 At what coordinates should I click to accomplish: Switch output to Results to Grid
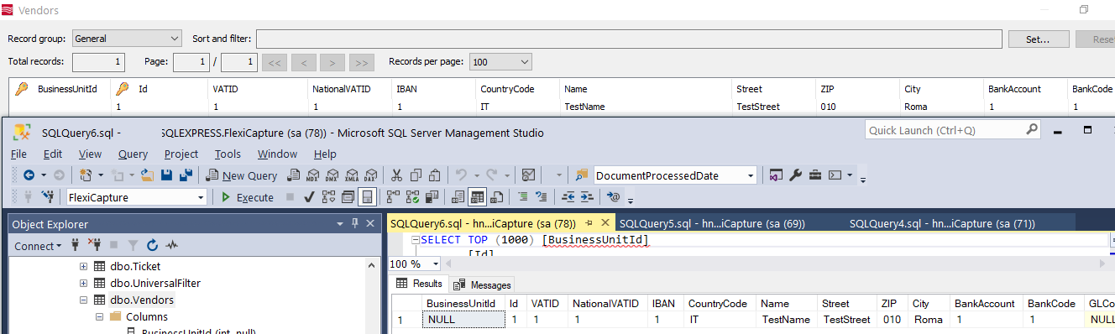point(476,197)
